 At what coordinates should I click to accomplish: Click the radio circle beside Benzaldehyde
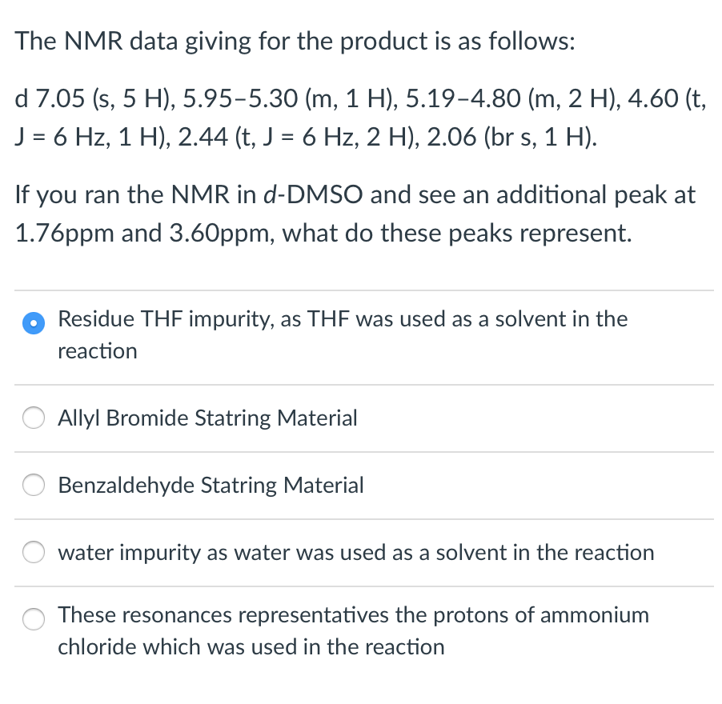click(33, 484)
